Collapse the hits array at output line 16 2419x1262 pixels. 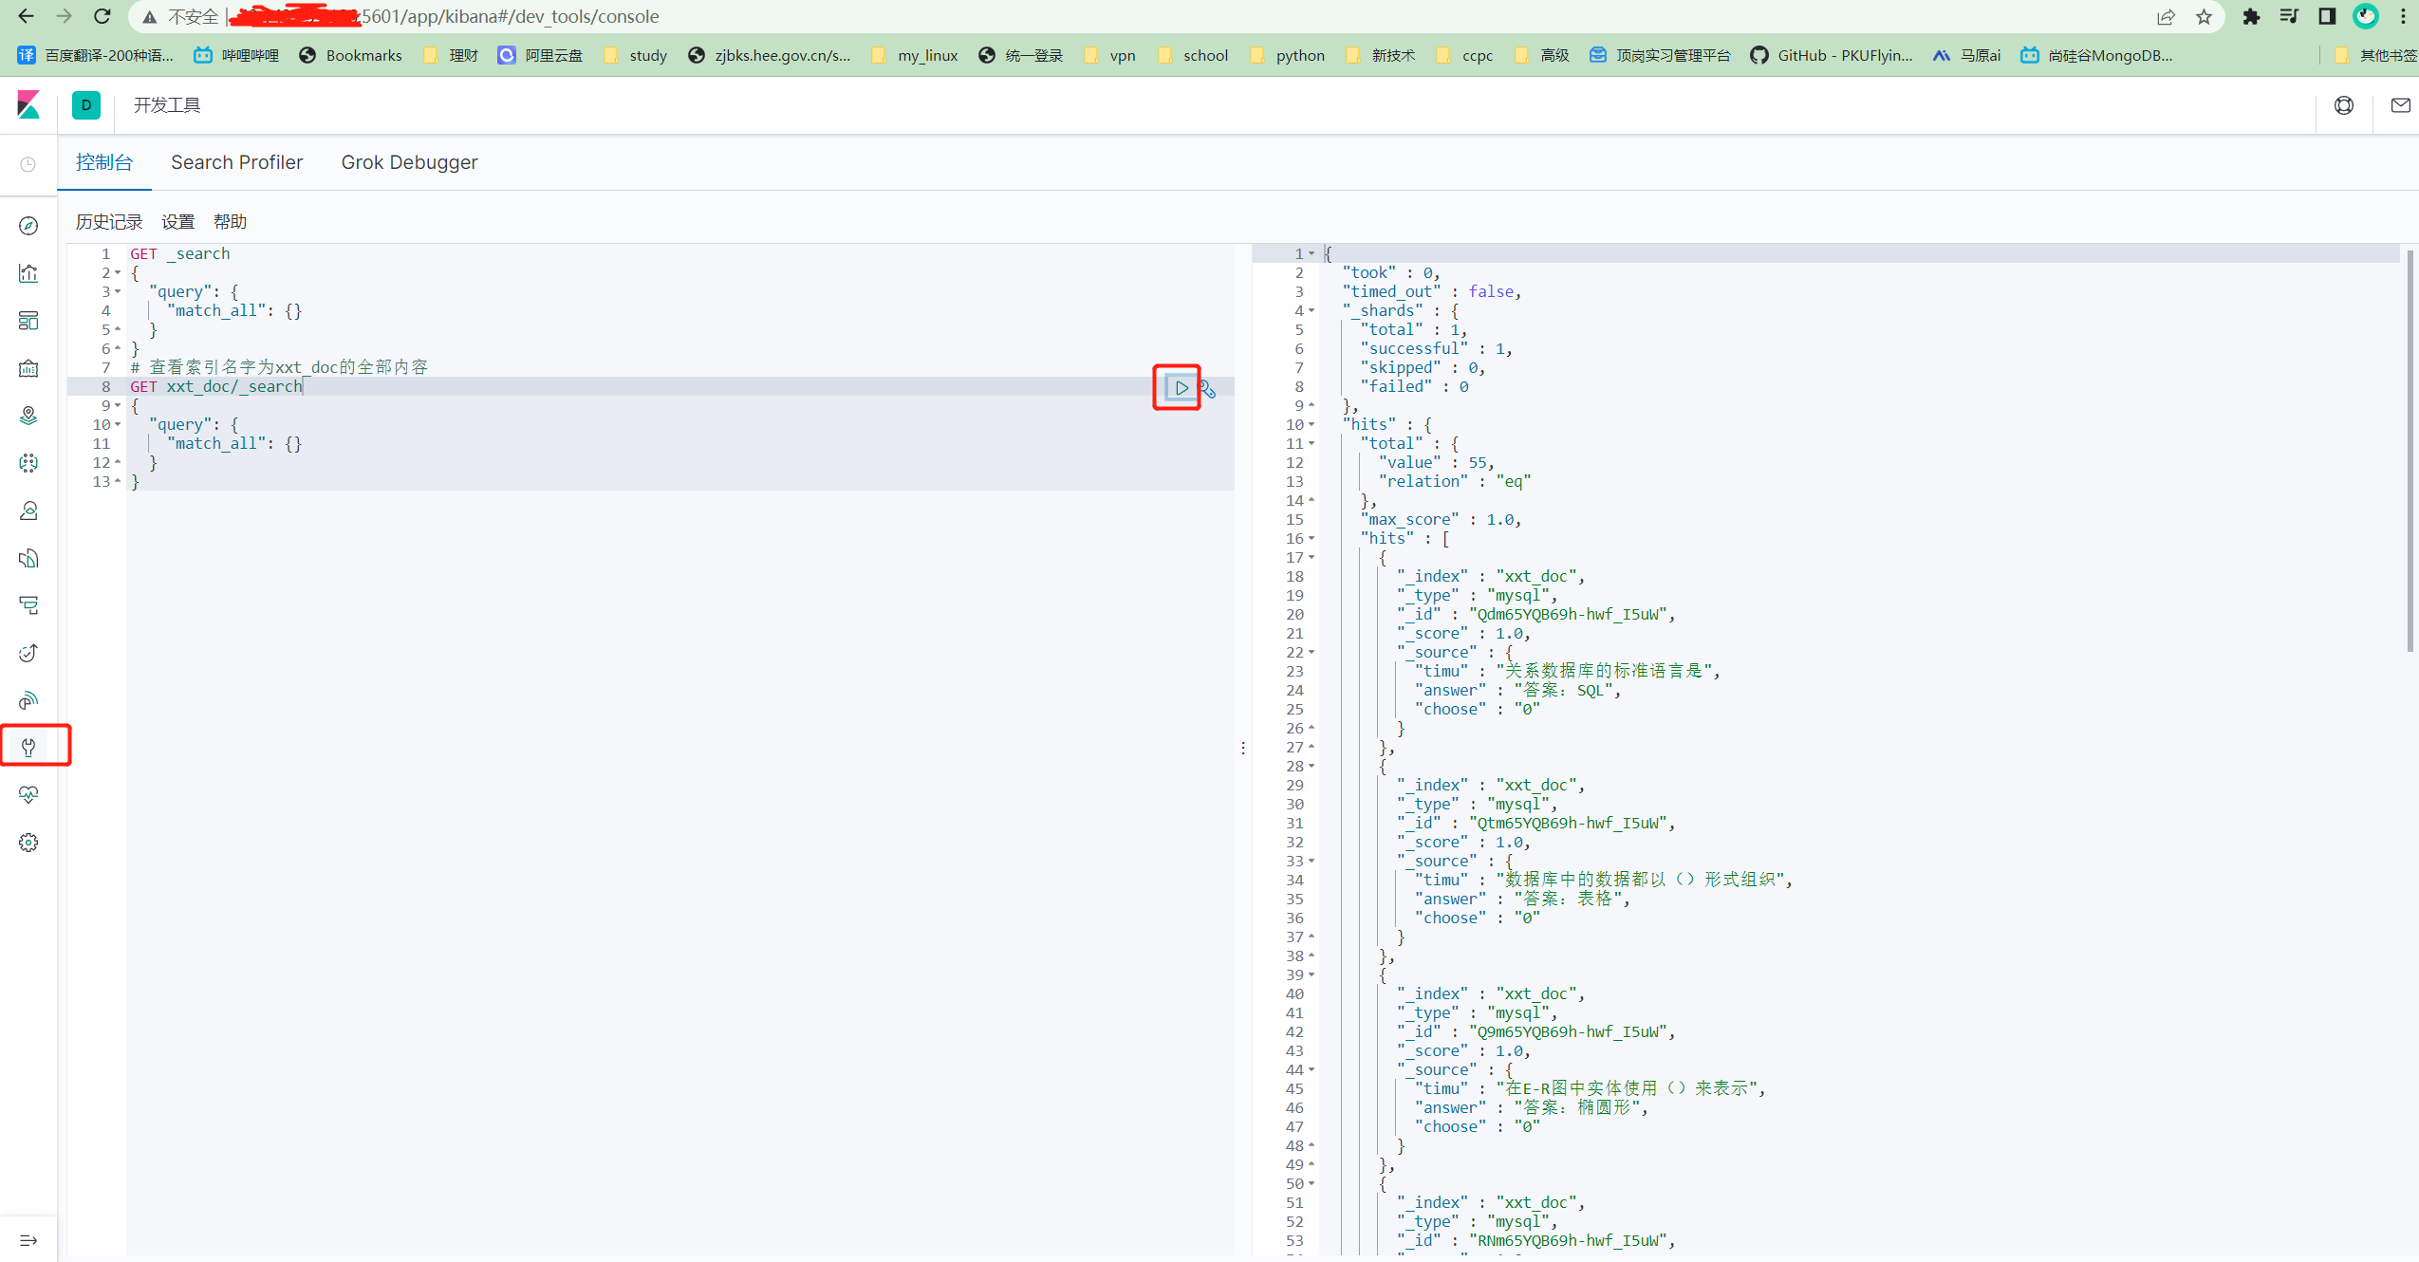click(1312, 539)
